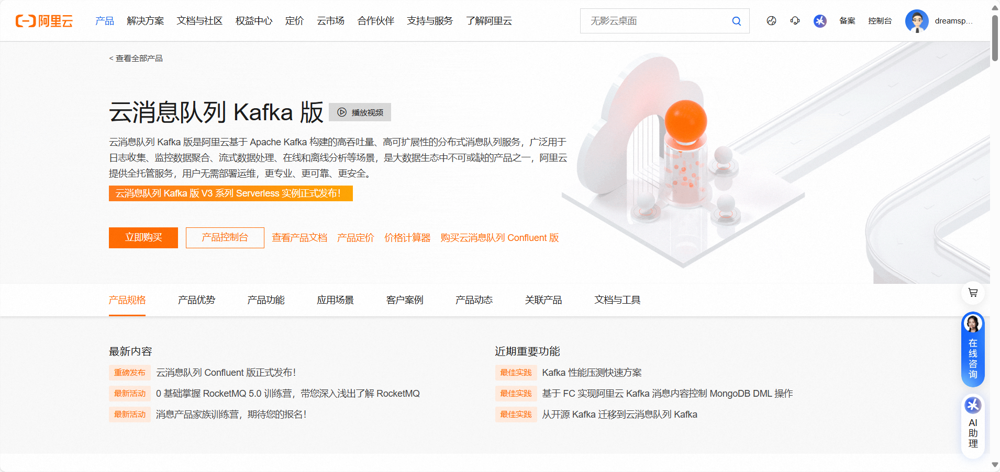This screenshot has height=472, width=1000.
Task: Open RocketMQ 5.0 训练营 news item
Action: tap(288, 394)
